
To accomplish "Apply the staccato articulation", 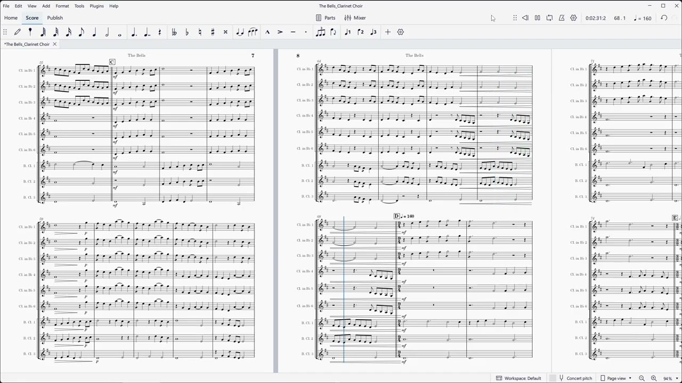I will 305,32.
